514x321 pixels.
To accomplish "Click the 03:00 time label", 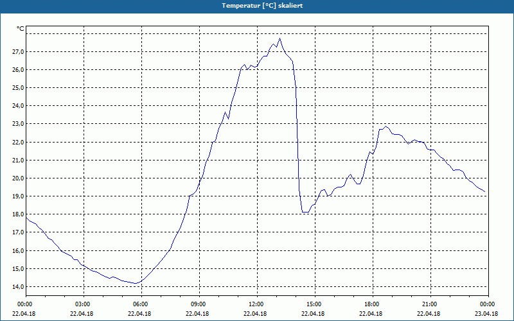I will (x=84, y=304).
